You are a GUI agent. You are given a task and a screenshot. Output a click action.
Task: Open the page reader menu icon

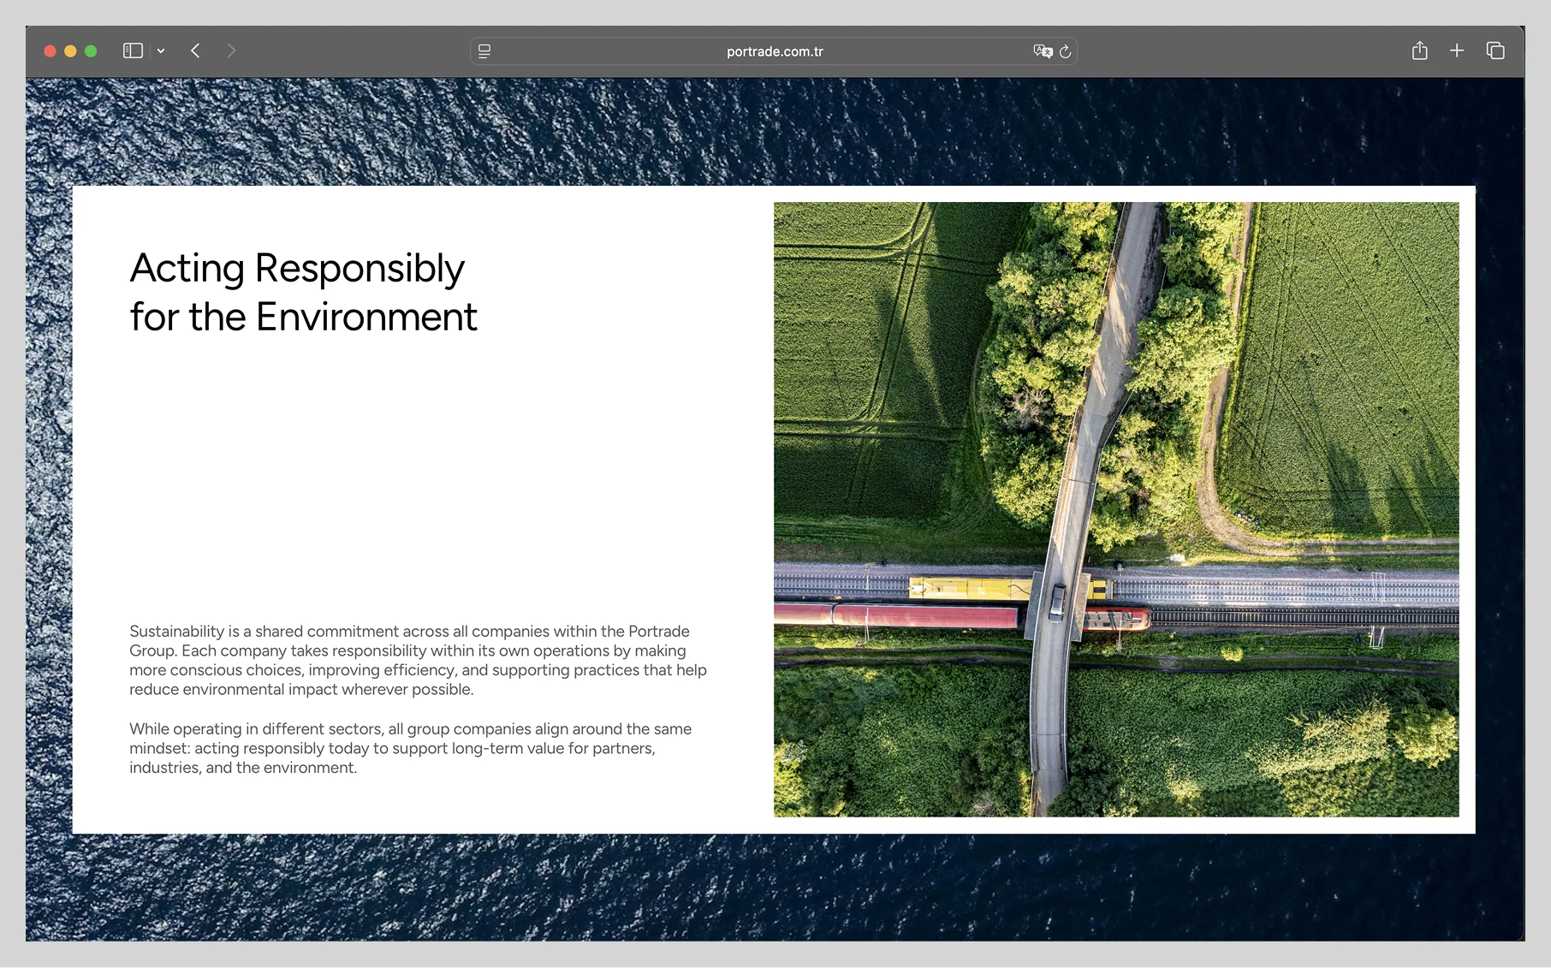[x=484, y=51]
